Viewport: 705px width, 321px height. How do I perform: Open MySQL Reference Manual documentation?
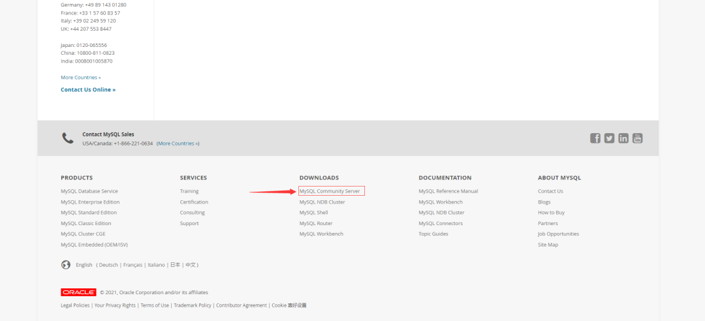point(448,191)
